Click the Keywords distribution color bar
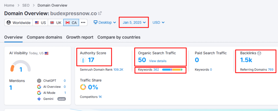Image resolution: width=278 pixels, height=111 pixels. point(172,70)
